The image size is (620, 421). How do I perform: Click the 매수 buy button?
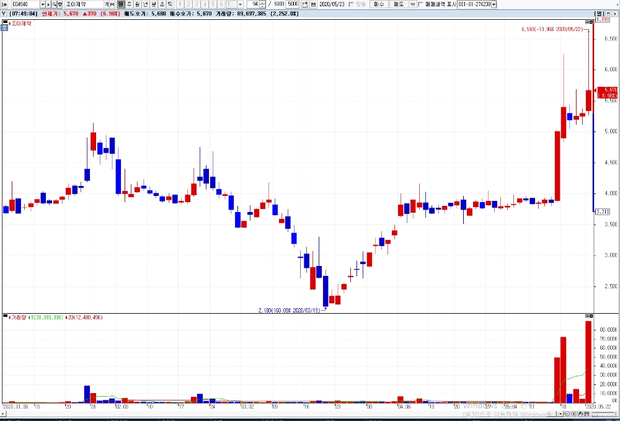pyautogui.click(x=379, y=4)
